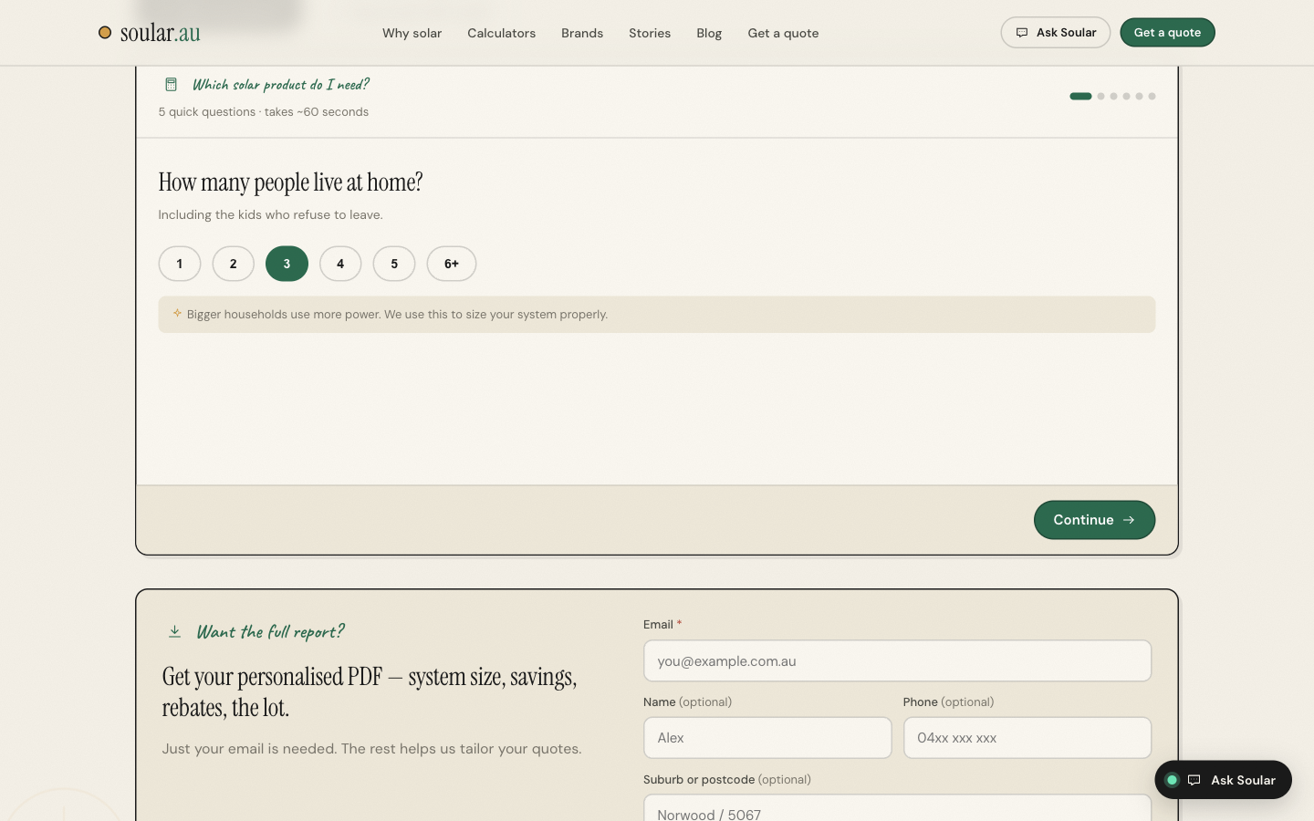Viewport: 1314px width, 821px height.
Task: Click 'Including the kids who refuse to leave.' subtitle
Action: coord(270,215)
